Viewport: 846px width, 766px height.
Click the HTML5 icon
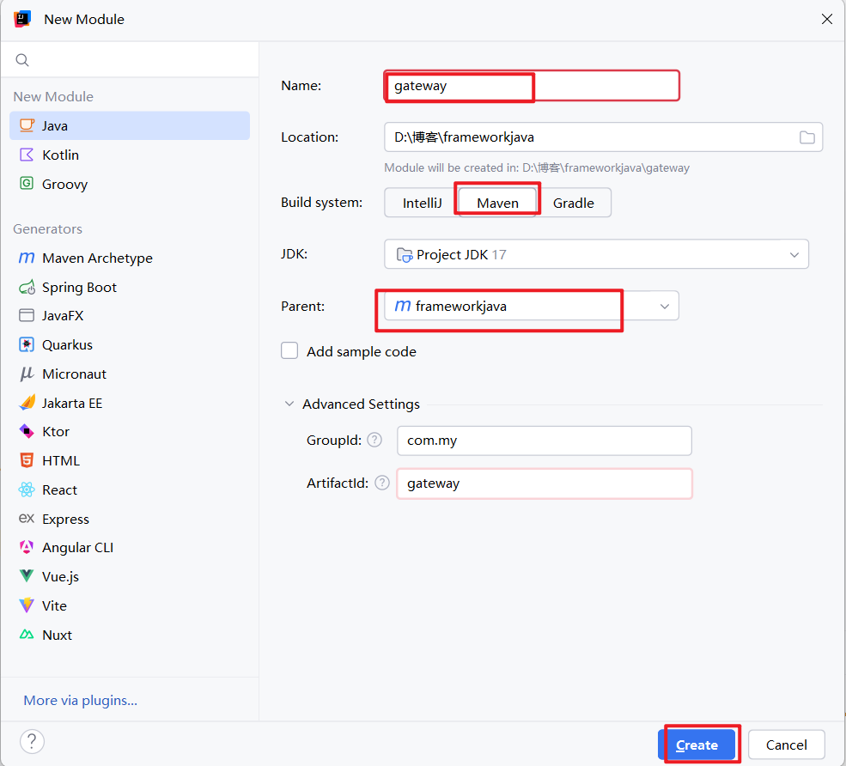27,460
